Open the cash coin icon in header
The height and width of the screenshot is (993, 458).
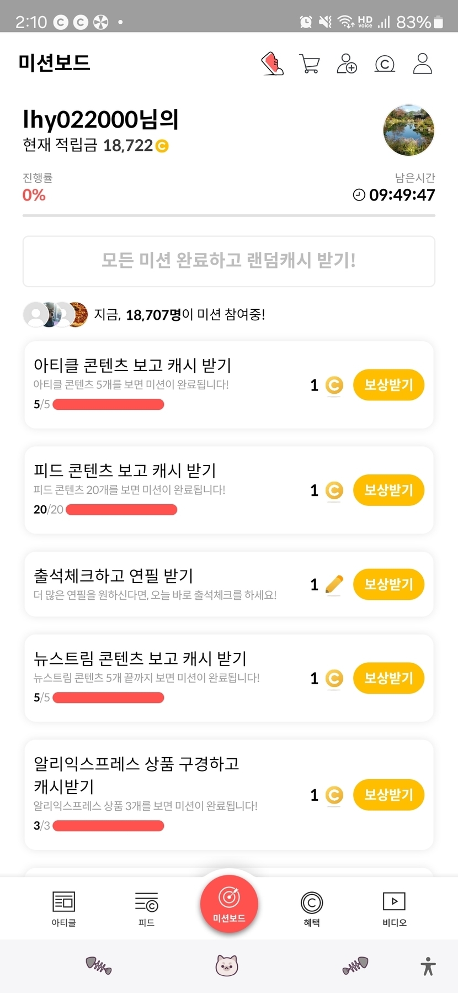tap(385, 64)
